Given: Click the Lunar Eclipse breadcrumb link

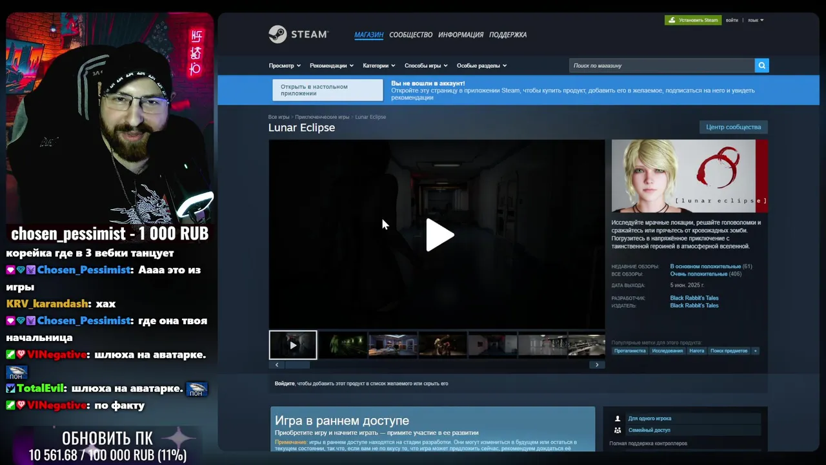Looking at the screenshot, I should [x=370, y=117].
